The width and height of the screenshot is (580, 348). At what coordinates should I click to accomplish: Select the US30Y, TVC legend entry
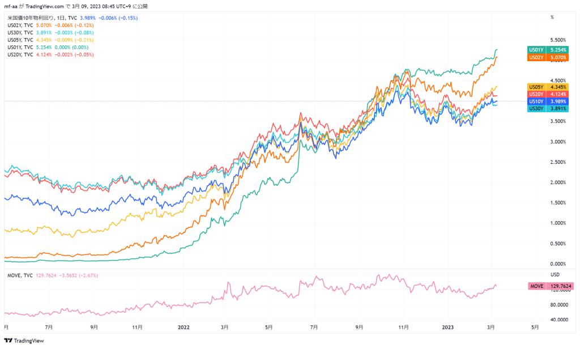[x=20, y=32]
